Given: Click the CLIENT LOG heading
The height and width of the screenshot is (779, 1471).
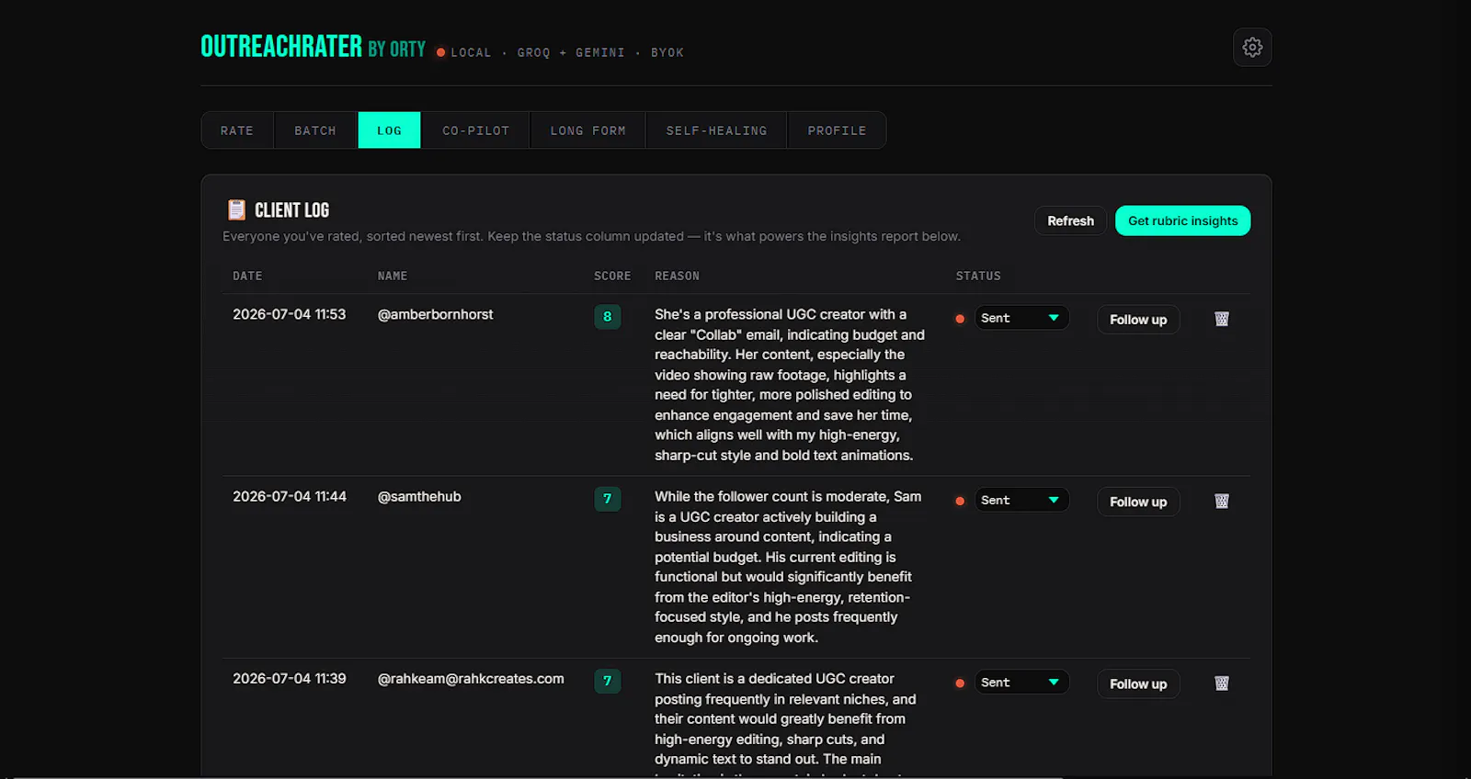Looking at the screenshot, I should 291,210.
